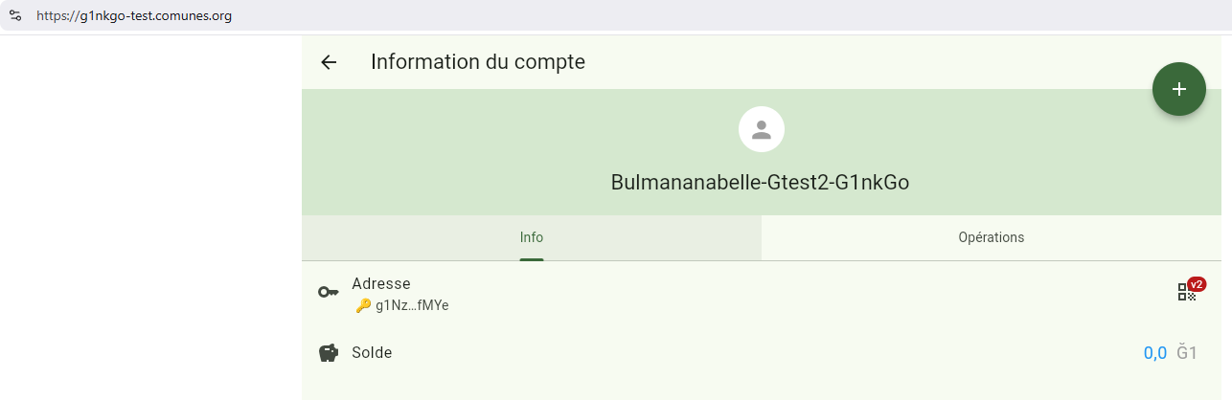Click the Solde label

(x=372, y=353)
